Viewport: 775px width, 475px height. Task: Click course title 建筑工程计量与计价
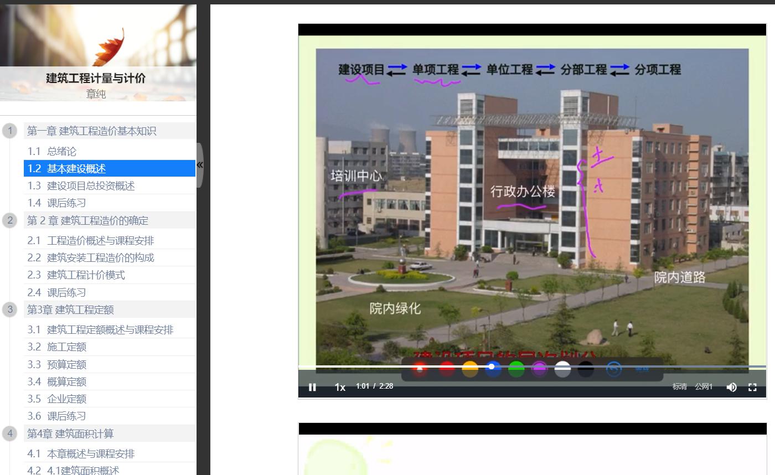point(96,78)
